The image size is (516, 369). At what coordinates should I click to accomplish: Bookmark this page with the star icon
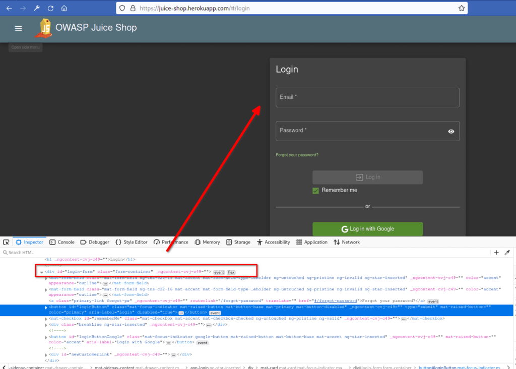click(461, 9)
